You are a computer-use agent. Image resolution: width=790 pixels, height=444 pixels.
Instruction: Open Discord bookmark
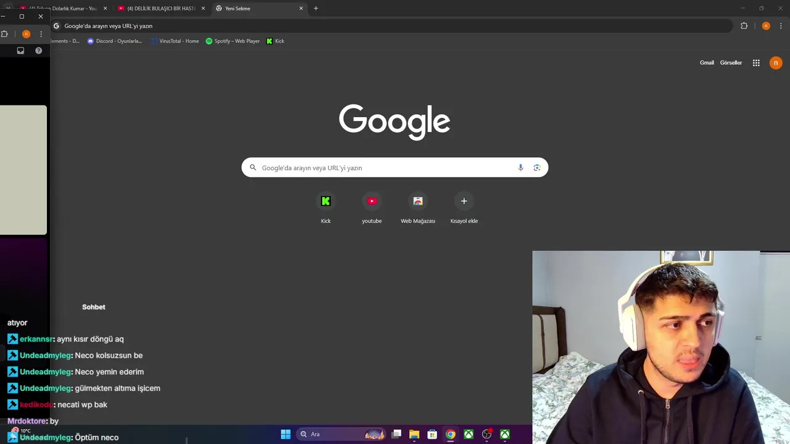click(115, 41)
